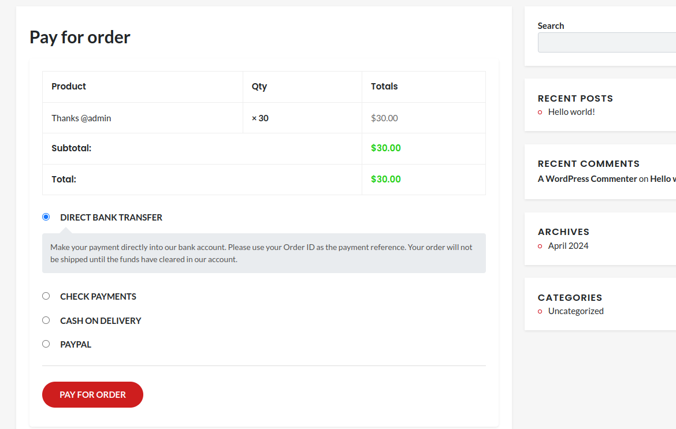This screenshot has height=429, width=676.
Task: Click the truncated Hello link in Recent Comments
Action: point(662,179)
